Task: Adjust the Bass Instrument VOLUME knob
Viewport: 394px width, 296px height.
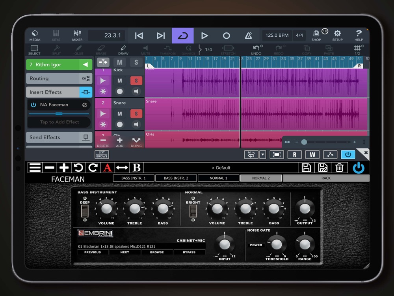Action: (x=106, y=208)
